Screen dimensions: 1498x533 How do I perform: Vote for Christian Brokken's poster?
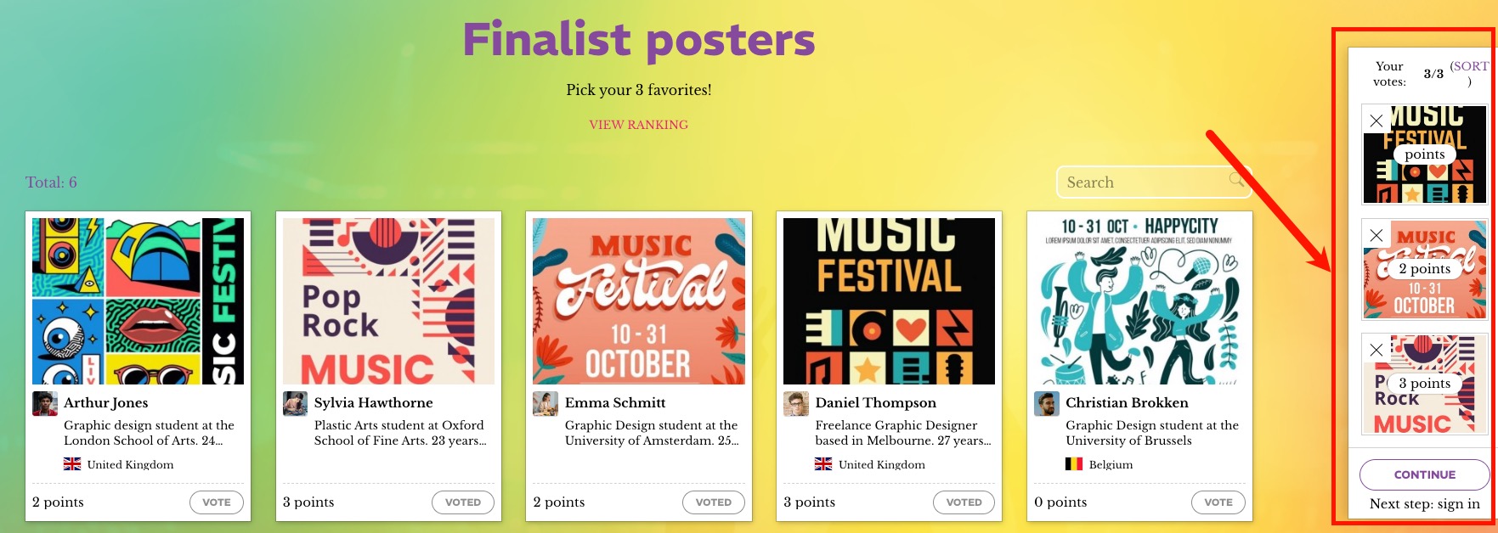point(1218,502)
